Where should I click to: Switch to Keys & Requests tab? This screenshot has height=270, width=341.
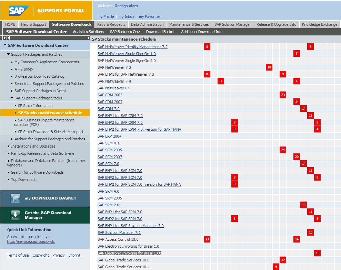tap(111, 24)
